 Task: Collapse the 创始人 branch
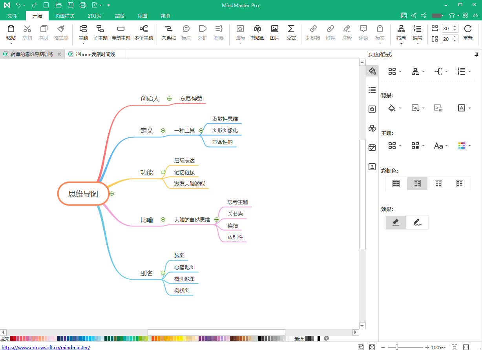pos(169,99)
